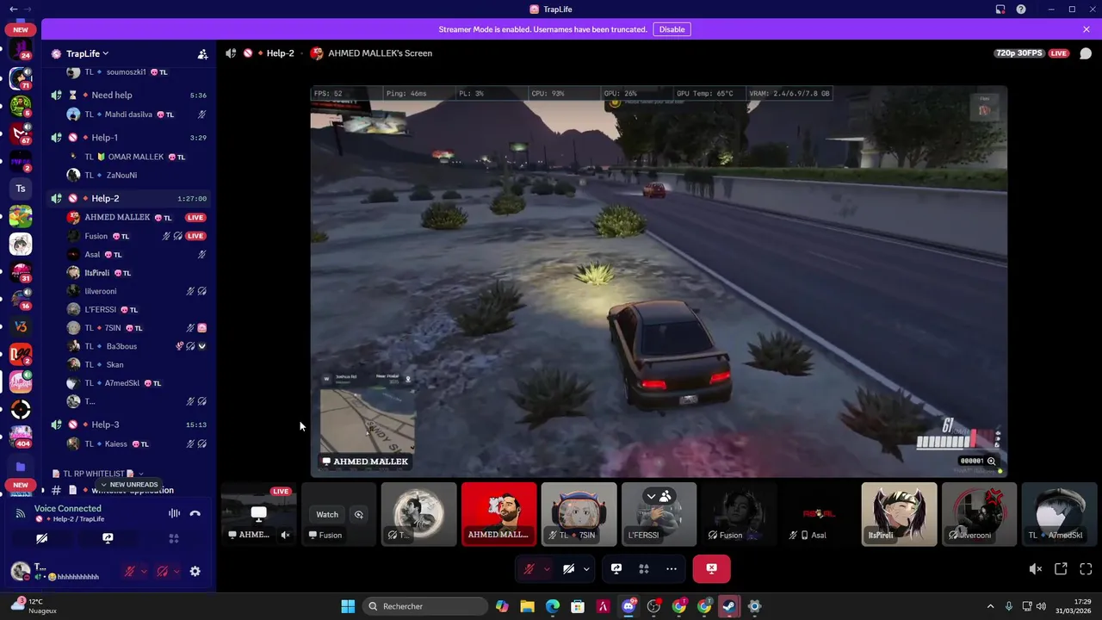Unmute microphone in the user panel
1102x620 pixels.
tap(129, 571)
